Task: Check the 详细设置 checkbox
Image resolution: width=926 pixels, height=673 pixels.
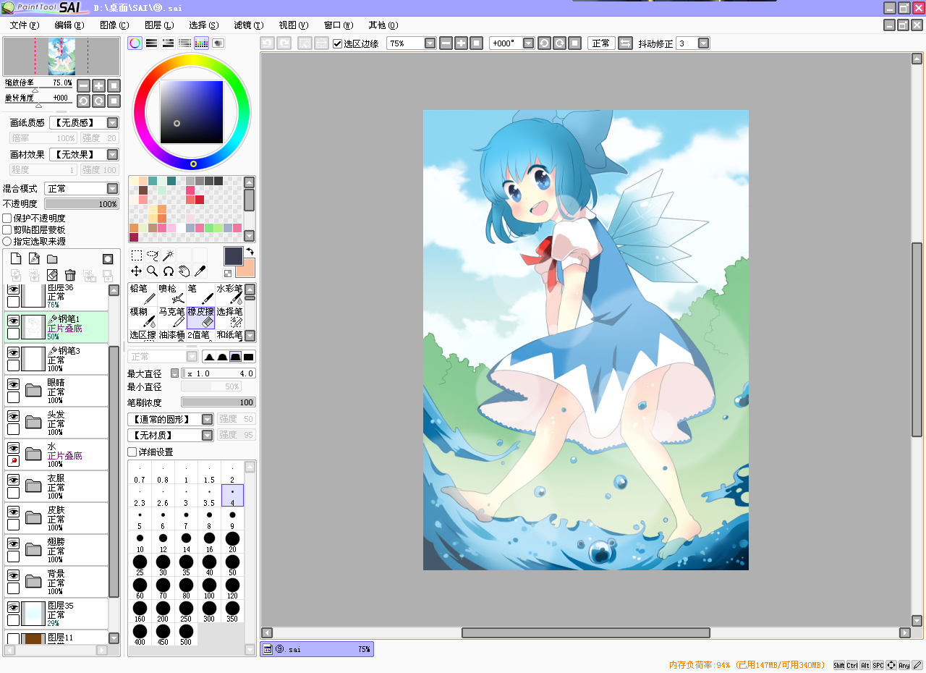Action: tap(132, 452)
